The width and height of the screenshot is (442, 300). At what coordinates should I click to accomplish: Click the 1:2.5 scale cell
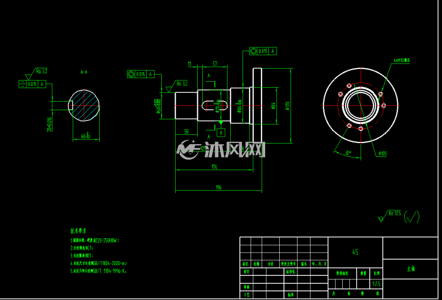(376, 284)
